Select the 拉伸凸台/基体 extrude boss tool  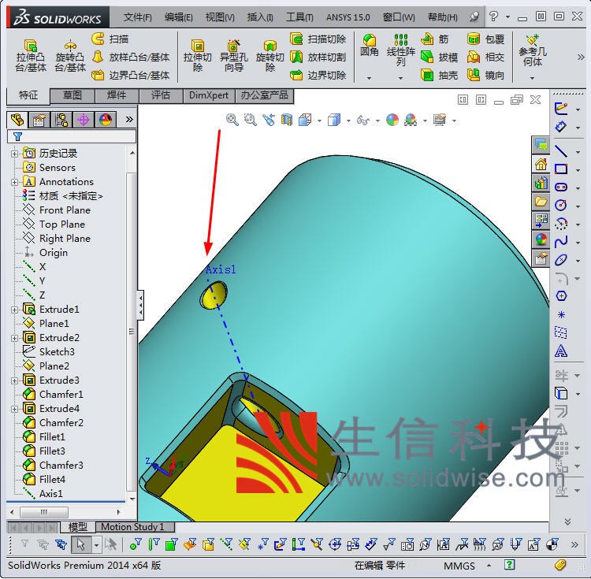[x=31, y=55]
